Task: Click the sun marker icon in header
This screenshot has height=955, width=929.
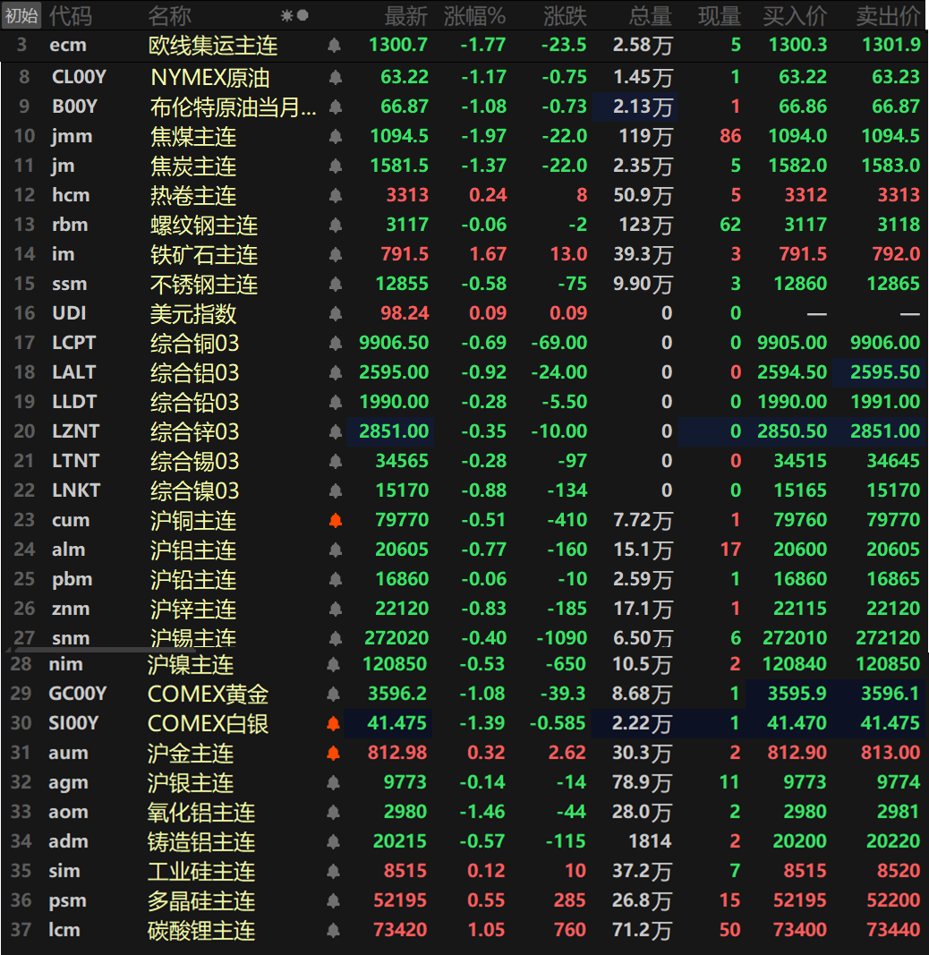Action: [x=286, y=15]
